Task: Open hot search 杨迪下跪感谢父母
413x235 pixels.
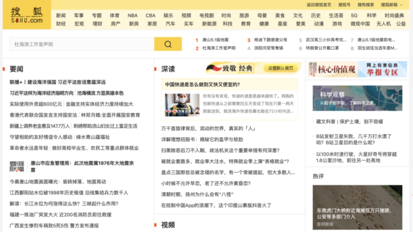Action: pyautogui.click(x=271, y=40)
